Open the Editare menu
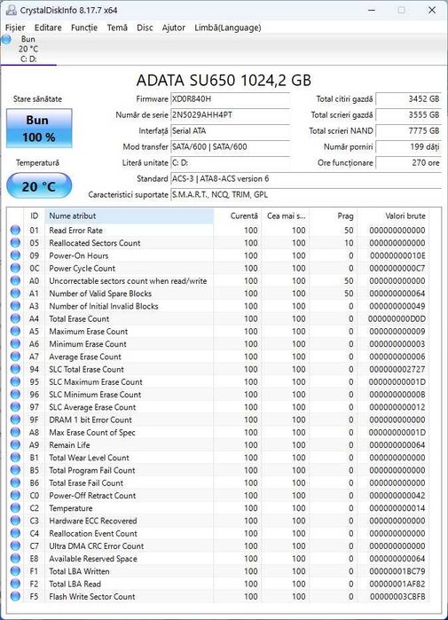448x620 pixels. 48,27
